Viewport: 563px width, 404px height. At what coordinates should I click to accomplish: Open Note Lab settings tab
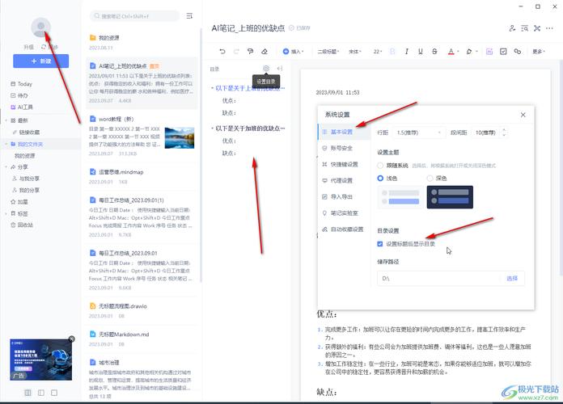point(344,213)
